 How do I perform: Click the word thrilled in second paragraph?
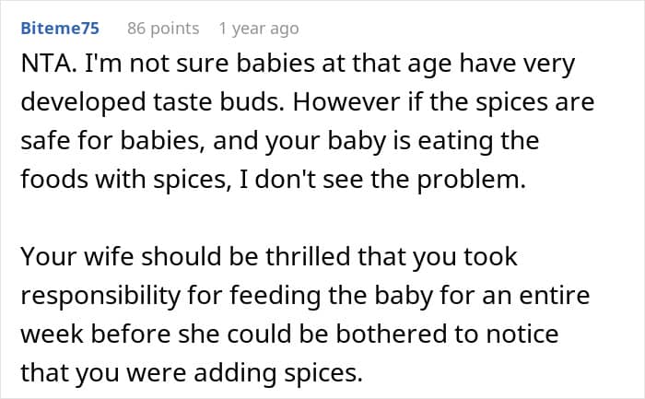pyautogui.click(x=307, y=257)
